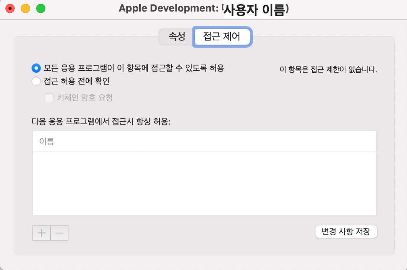Click inside the allowed applications list area
This screenshot has height=270, width=407.
coord(205,184)
